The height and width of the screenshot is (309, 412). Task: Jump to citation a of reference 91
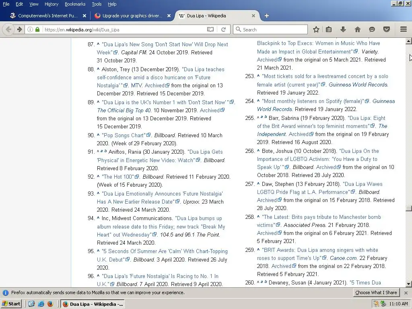(101, 151)
